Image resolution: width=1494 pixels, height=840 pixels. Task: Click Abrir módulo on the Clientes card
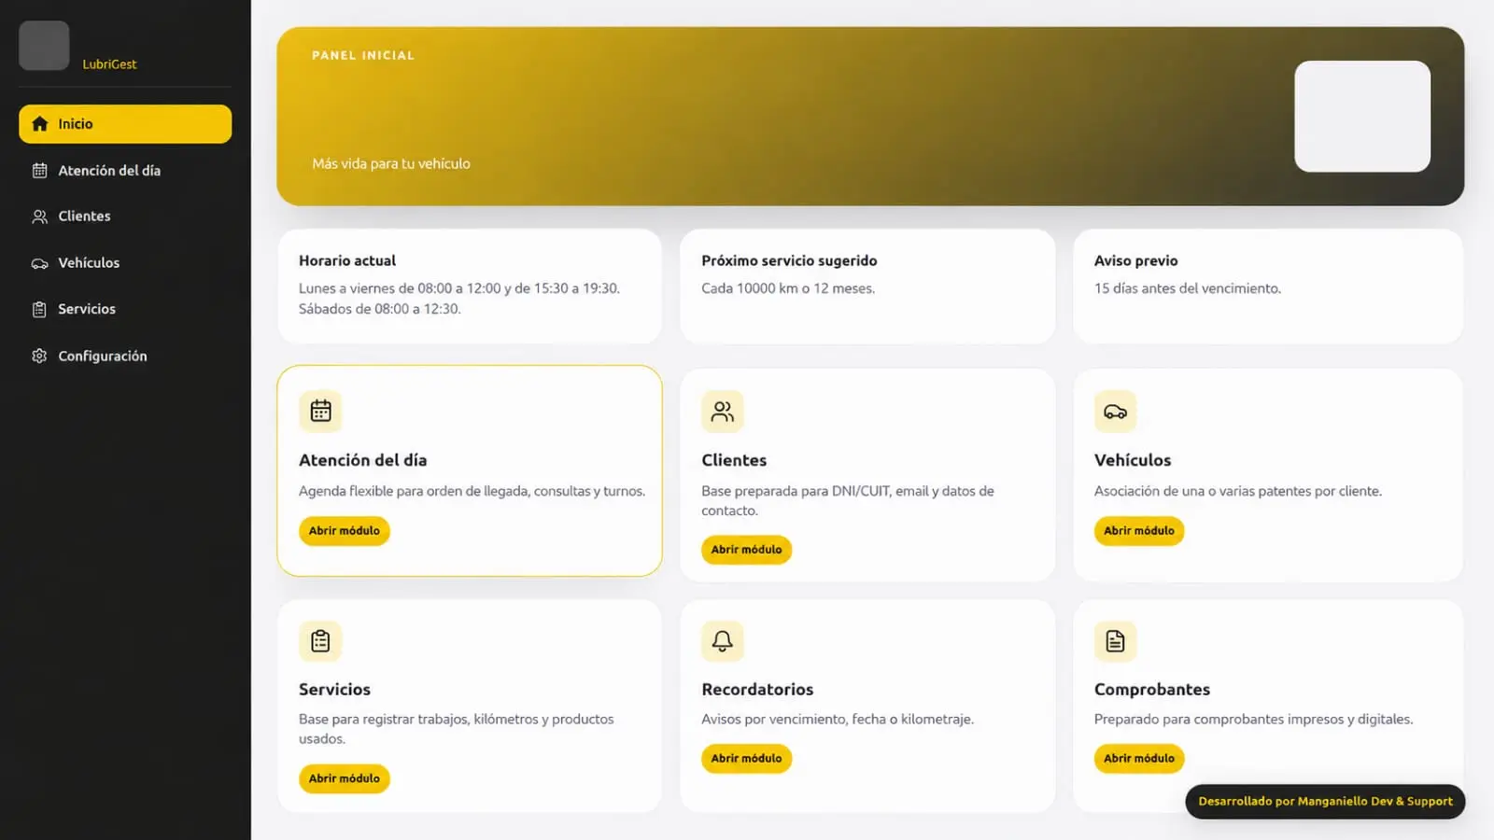[x=746, y=550]
